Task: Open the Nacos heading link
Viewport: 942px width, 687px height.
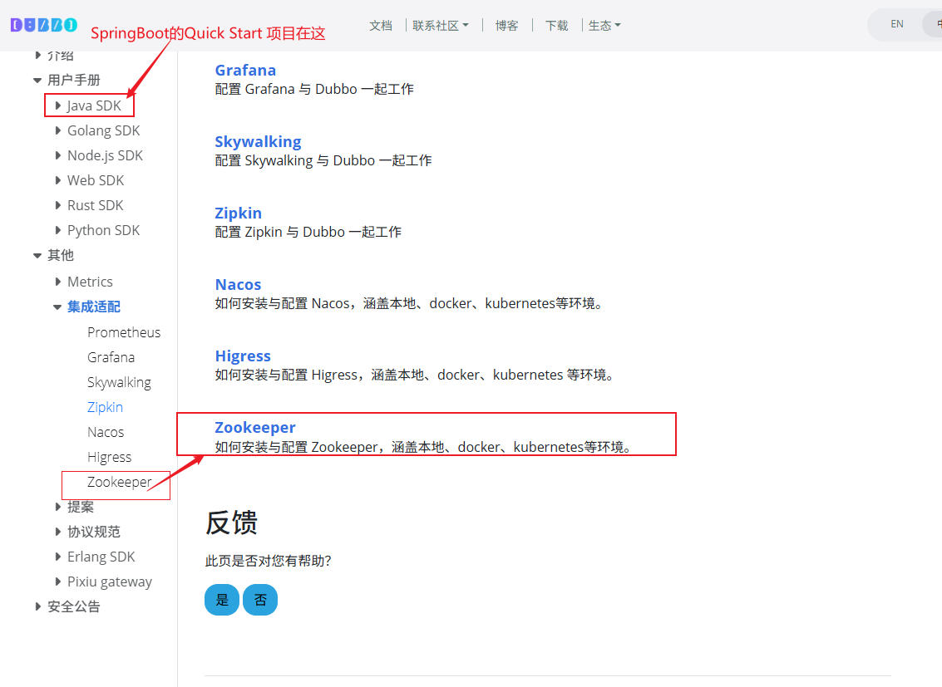Action: pyautogui.click(x=238, y=284)
